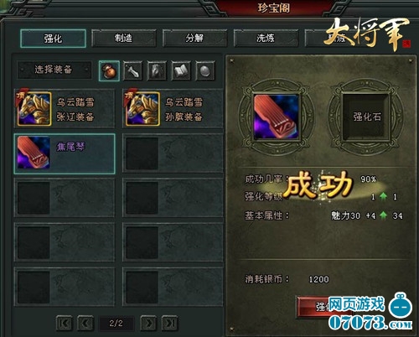Select the weapon filter icon
The height and width of the screenshot is (337, 419).
(x=132, y=71)
